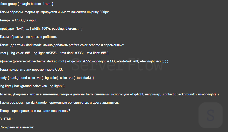
Task: Click the line 'Таким образом, все должно работать.'
Action: (x=29, y=37)
